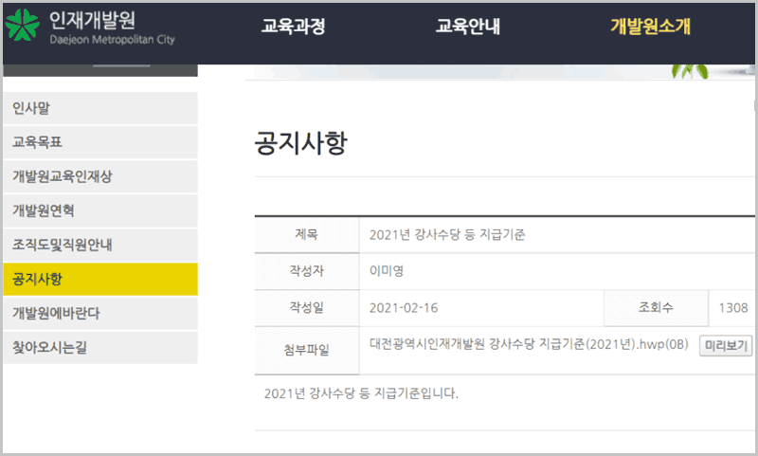This screenshot has height=456, width=758.
Task: Click the title text 2021년 강사수당 등 지급기준
Action: point(447,235)
